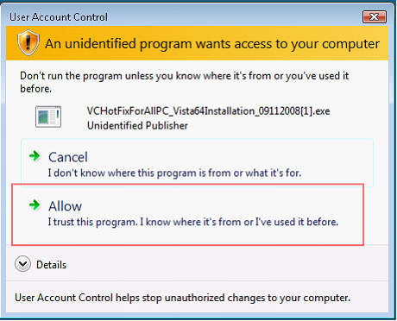This screenshot has width=397, height=321.
Task: Select "I trust this program" description text
Action: (193, 222)
